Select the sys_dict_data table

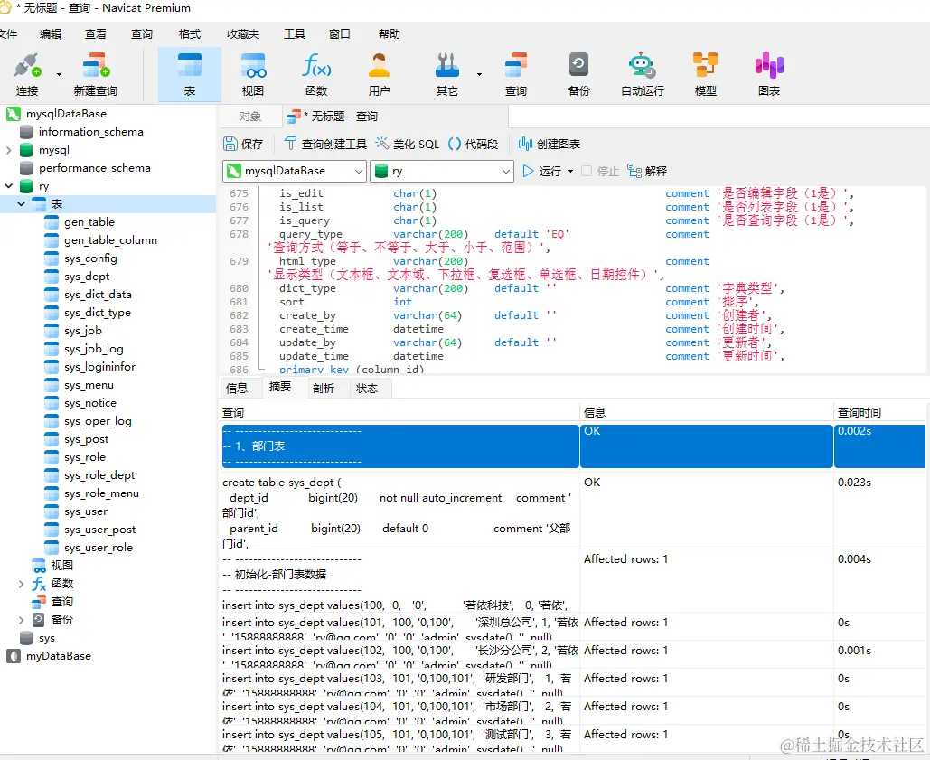click(x=98, y=295)
